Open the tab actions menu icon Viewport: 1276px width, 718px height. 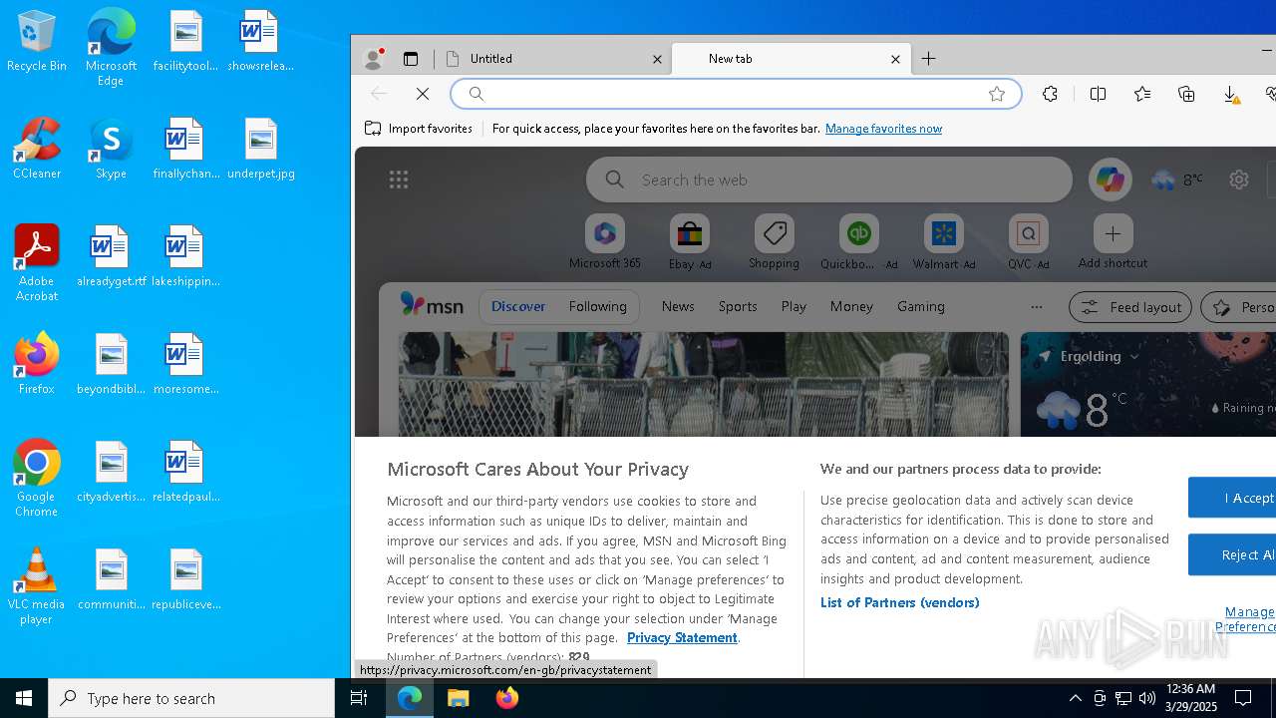click(x=411, y=59)
